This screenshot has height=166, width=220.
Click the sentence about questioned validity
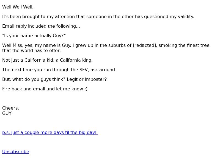[x=98, y=17]
